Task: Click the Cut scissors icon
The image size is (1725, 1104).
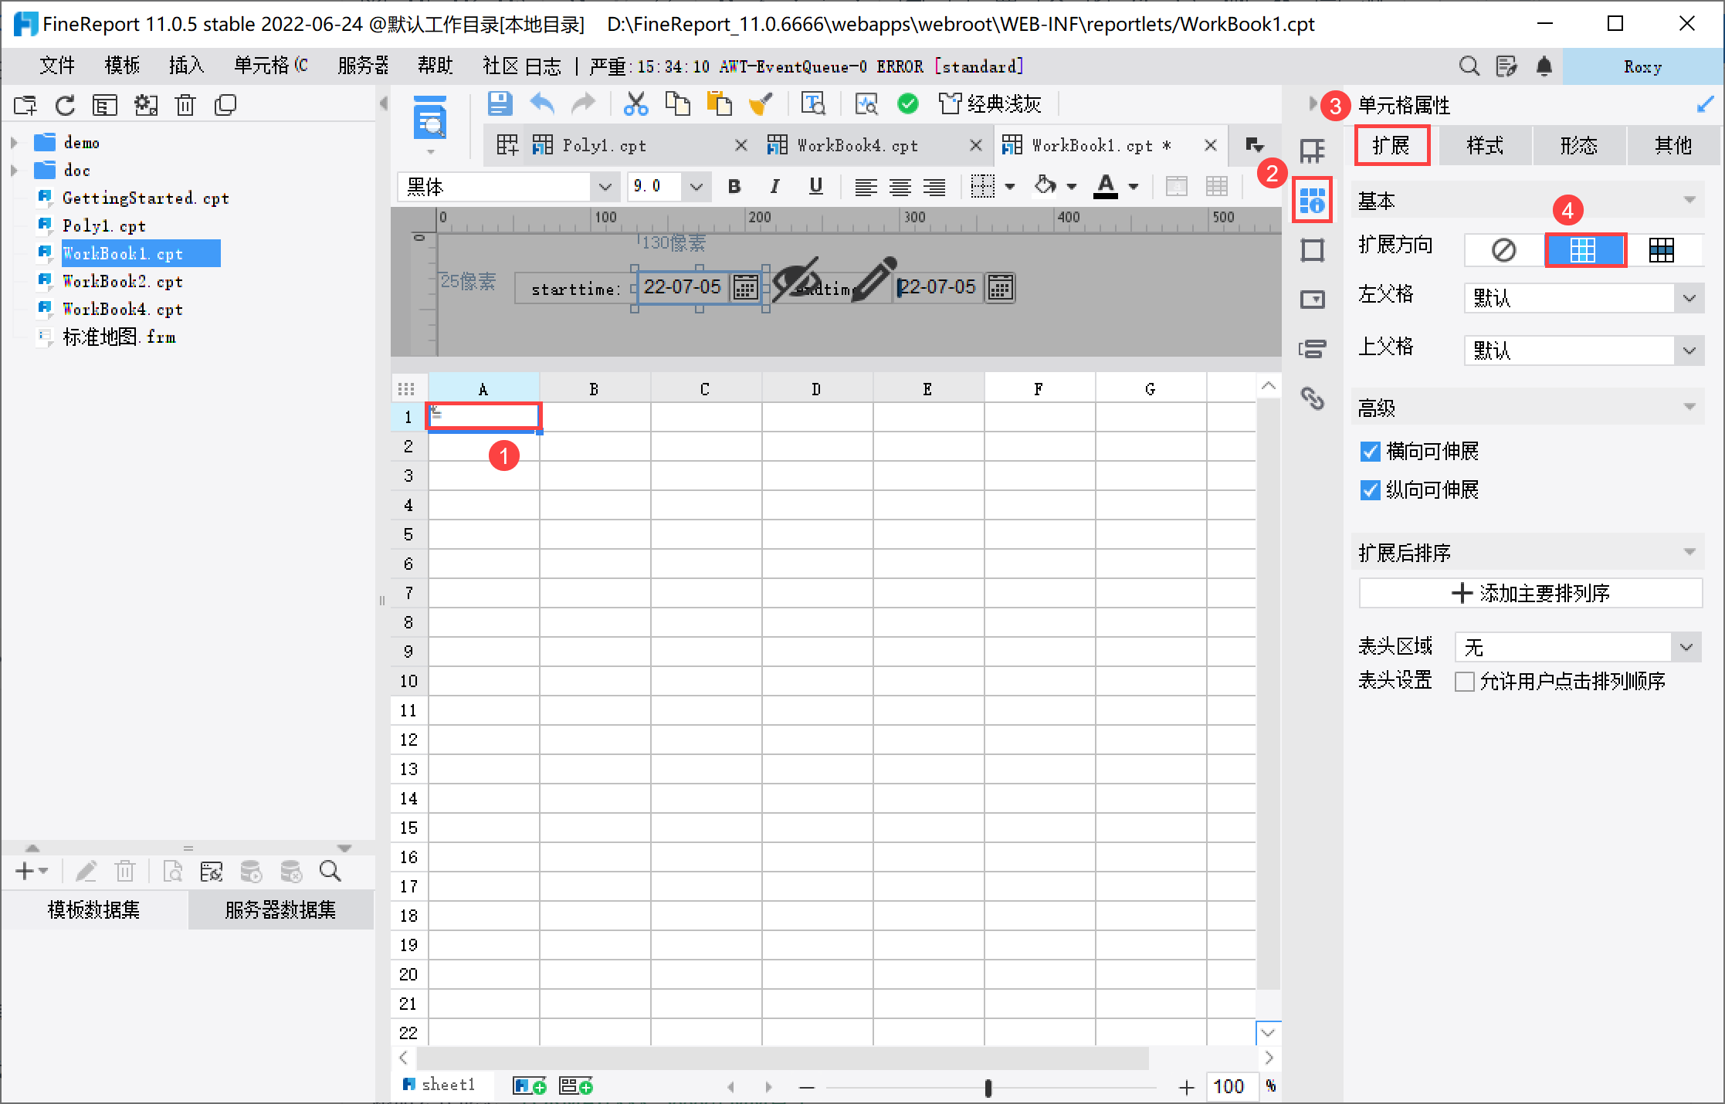Action: [635, 103]
